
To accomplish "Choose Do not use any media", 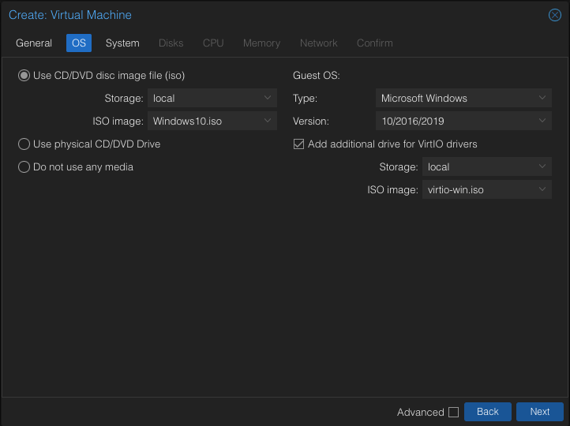I will click(24, 167).
